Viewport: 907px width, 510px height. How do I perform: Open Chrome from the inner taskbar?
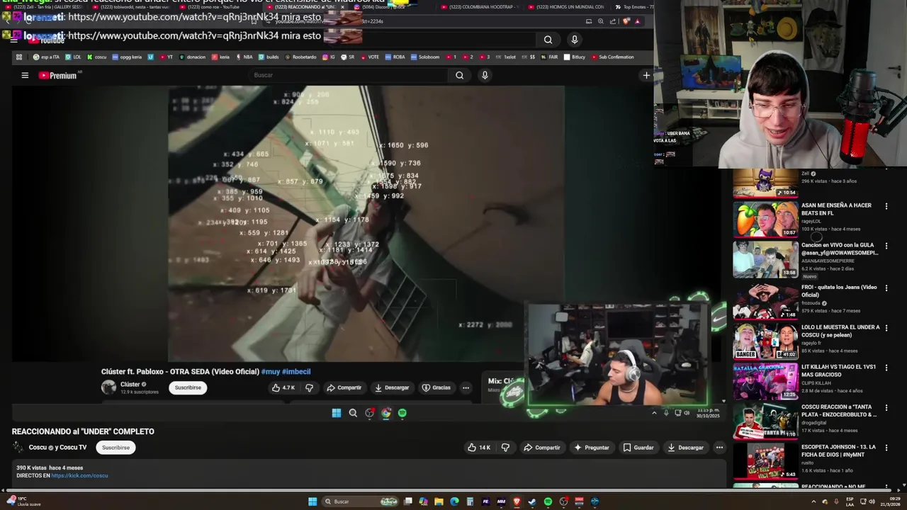point(386,413)
